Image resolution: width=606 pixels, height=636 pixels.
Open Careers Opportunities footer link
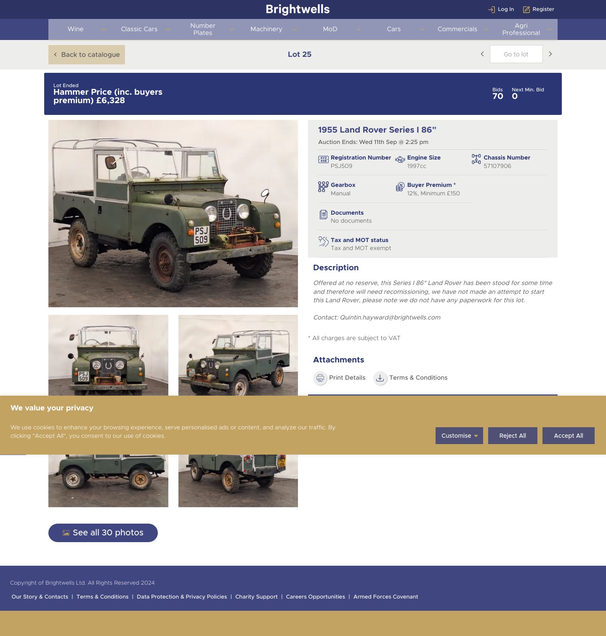coord(316,597)
